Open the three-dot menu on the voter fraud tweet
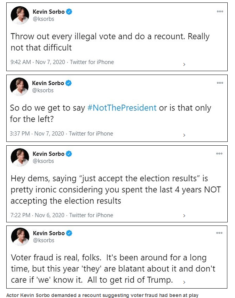 click(x=220, y=233)
